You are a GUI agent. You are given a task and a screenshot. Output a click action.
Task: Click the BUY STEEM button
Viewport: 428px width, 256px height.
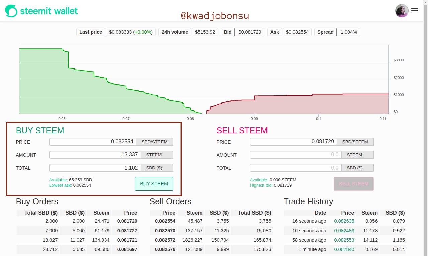[154, 184]
